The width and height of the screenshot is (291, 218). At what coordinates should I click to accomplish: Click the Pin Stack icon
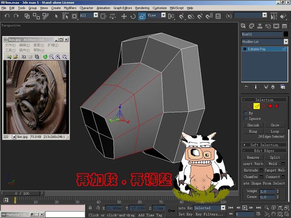tap(246, 87)
